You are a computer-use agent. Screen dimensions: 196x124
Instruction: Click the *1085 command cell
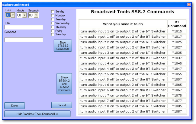177,106
